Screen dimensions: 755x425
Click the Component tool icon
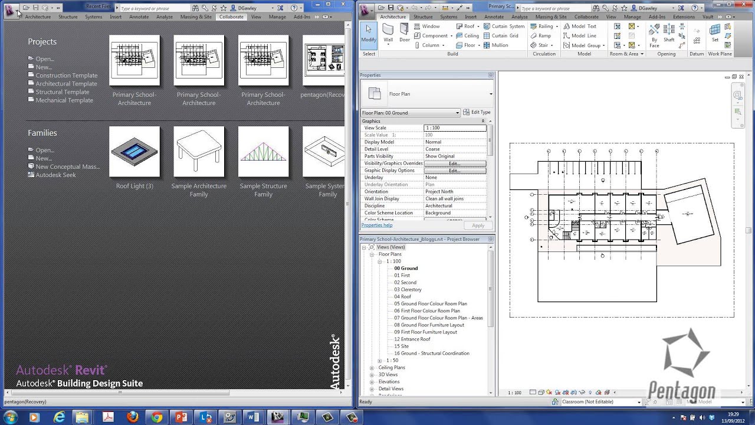click(x=417, y=36)
